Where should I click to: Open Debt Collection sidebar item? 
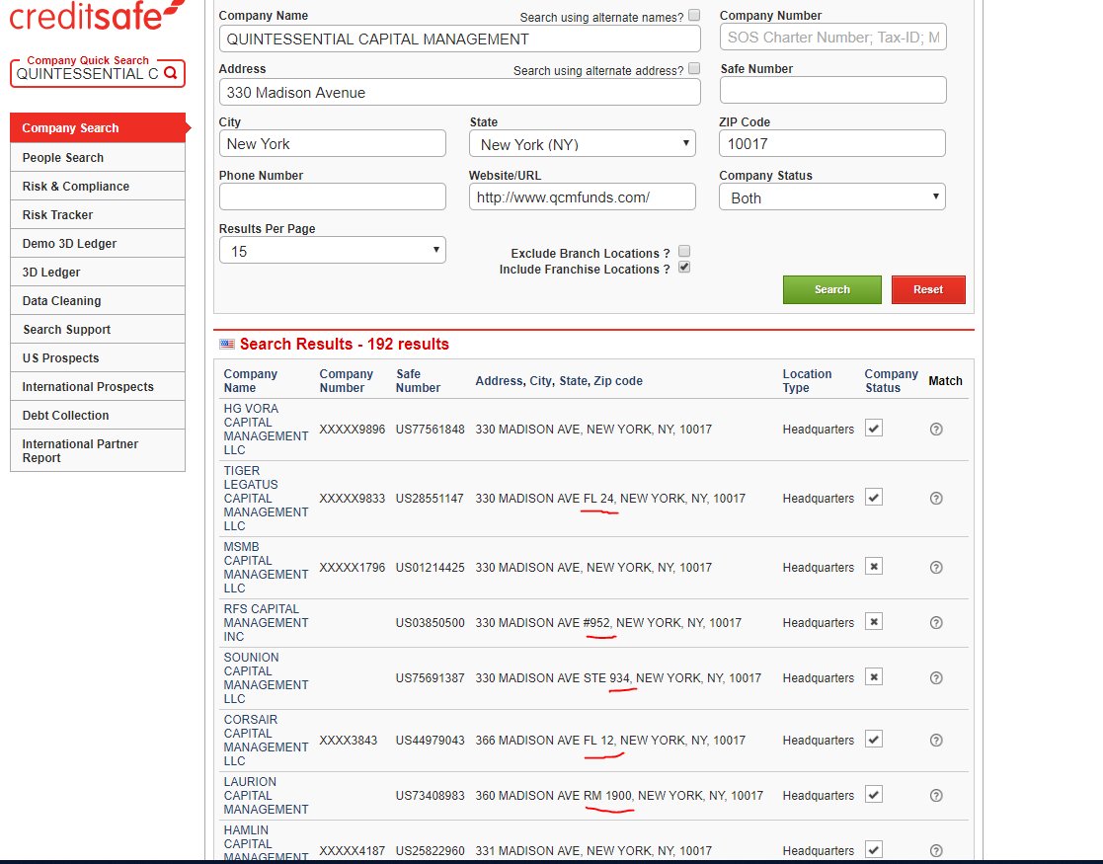(x=98, y=415)
